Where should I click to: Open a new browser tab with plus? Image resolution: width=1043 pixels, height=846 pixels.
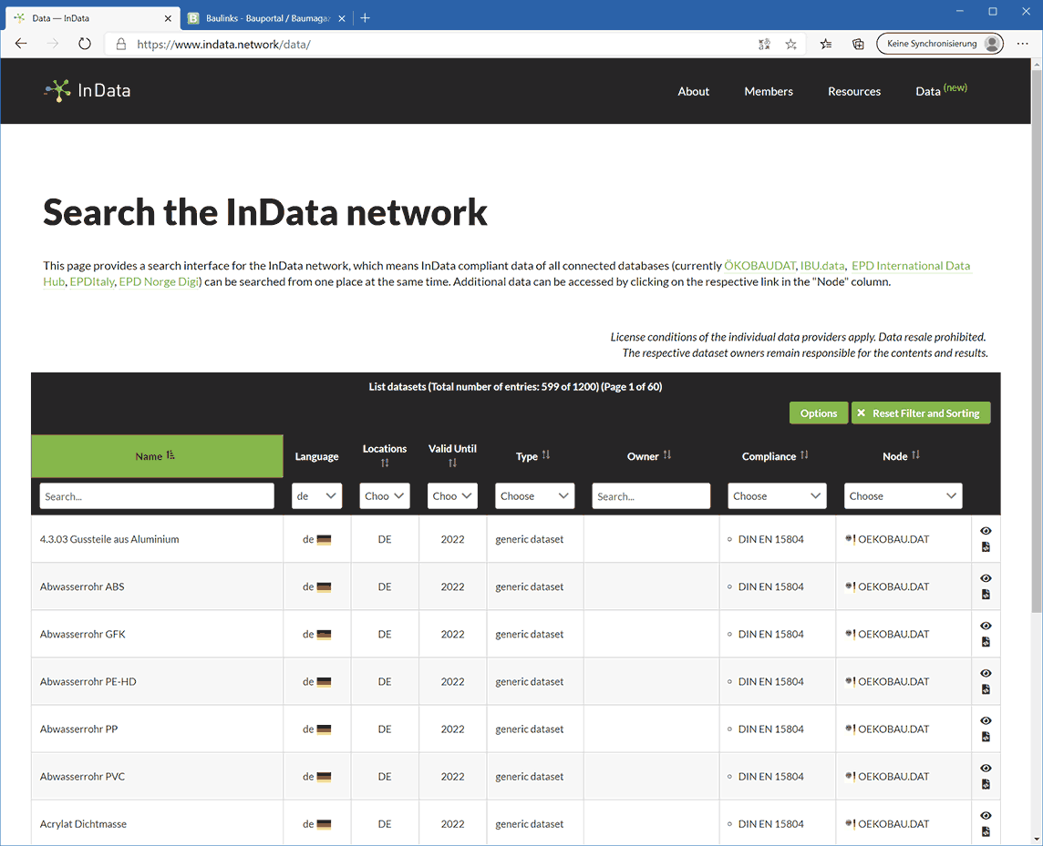click(x=366, y=18)
